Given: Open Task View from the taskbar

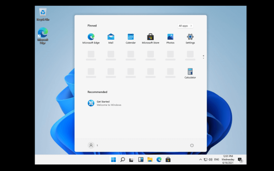Looking at the screenshot, I should pyautogui.click(x=131, y=159).
